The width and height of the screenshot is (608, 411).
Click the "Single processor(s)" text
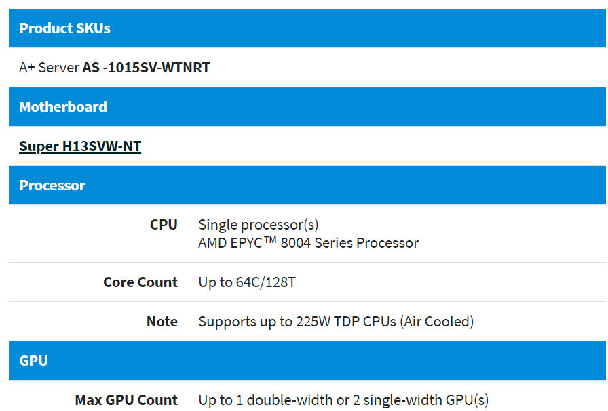pos(258,225)
